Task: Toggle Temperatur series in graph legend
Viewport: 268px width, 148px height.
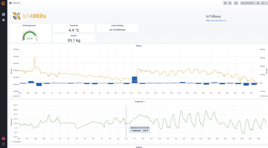Action: 16,142
